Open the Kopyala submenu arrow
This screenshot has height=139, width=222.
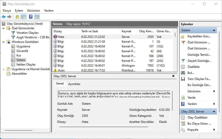click(214, 130)
